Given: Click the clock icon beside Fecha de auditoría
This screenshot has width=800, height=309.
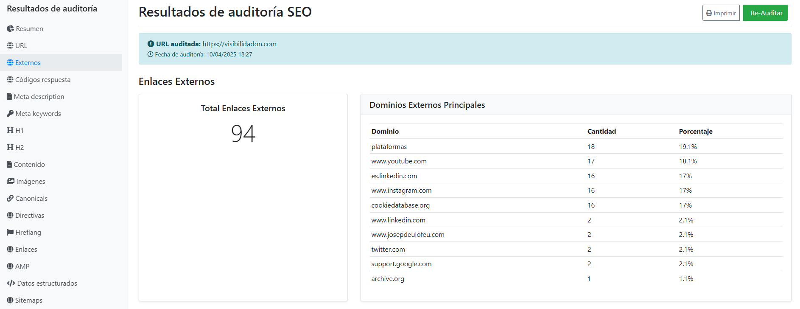Looking at the screenshot, I should [150, 54].
